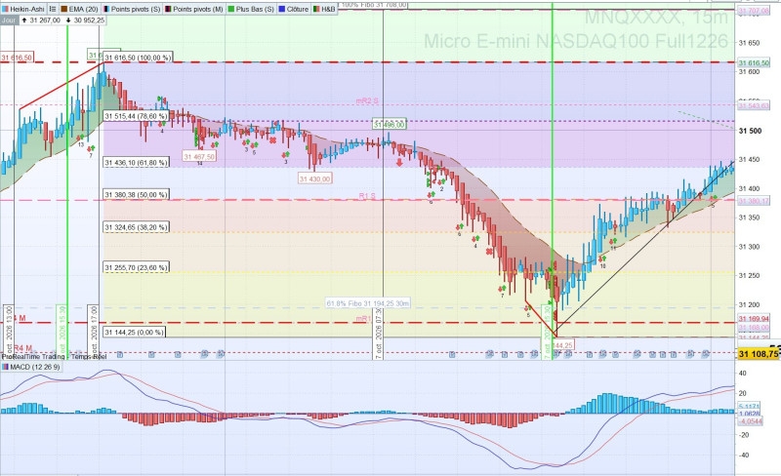Click the list icon beside Heikin-Ashi
781x476 pixels.
coord(53,9)
